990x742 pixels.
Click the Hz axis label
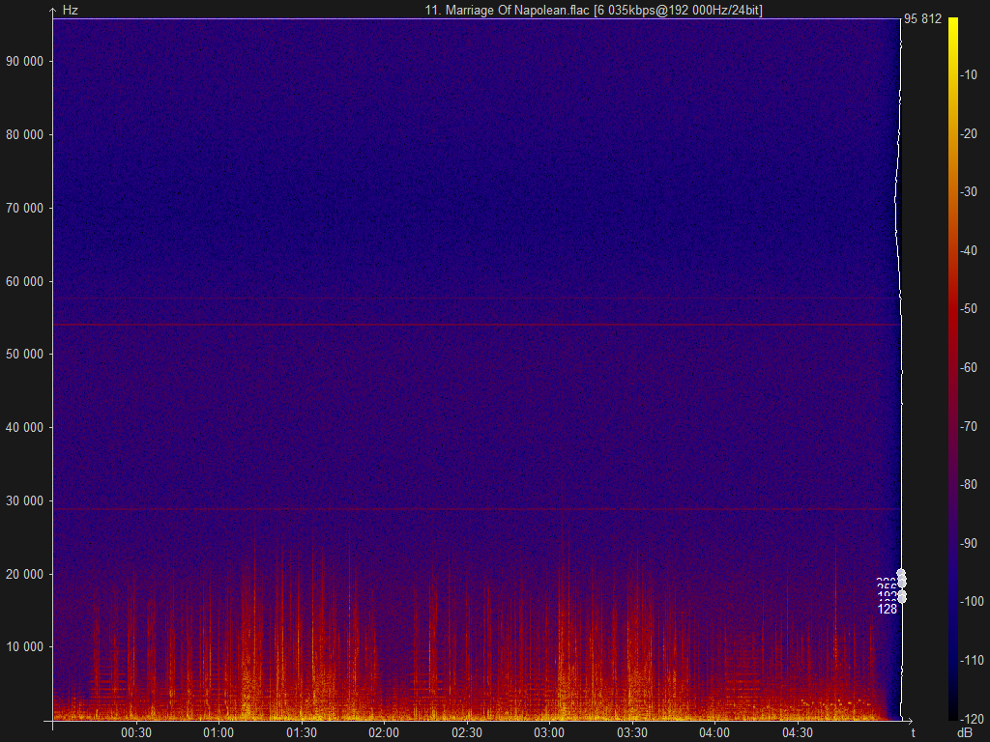(x=70, y=10)
